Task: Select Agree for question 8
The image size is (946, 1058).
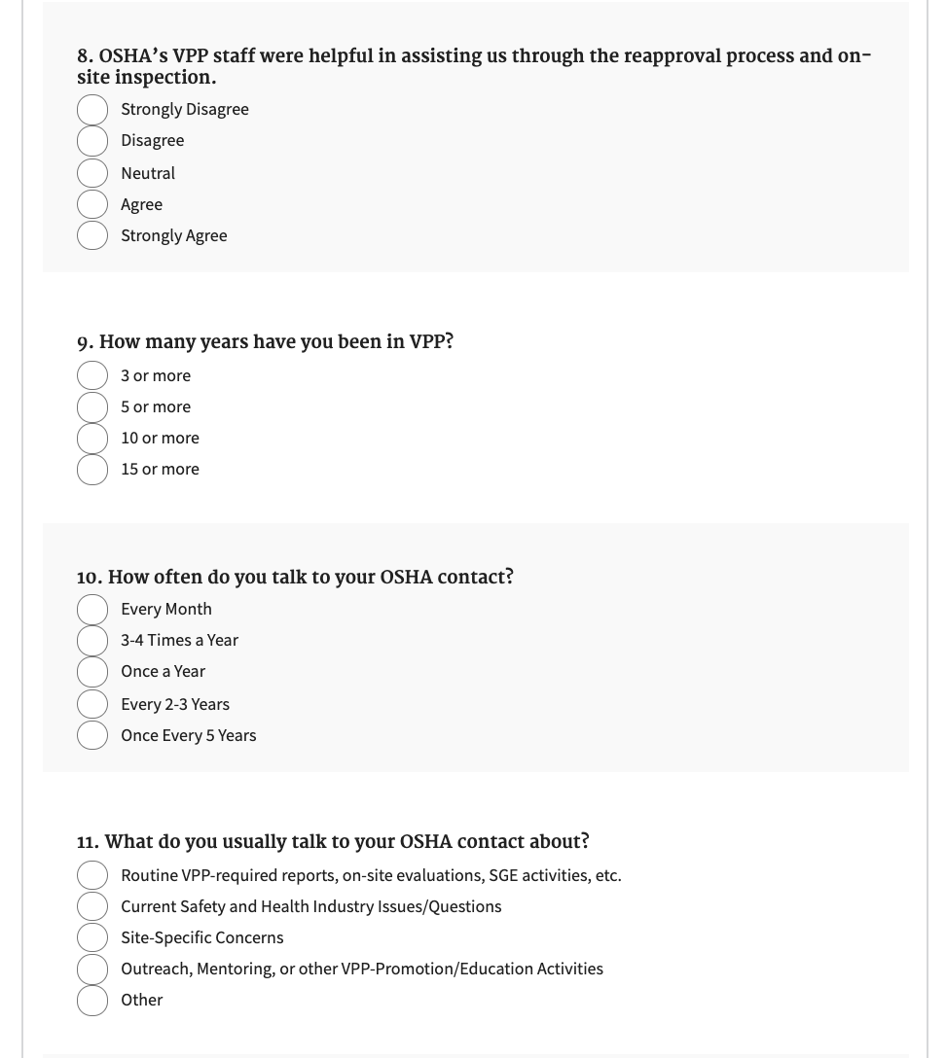Action: coord(92,204)
